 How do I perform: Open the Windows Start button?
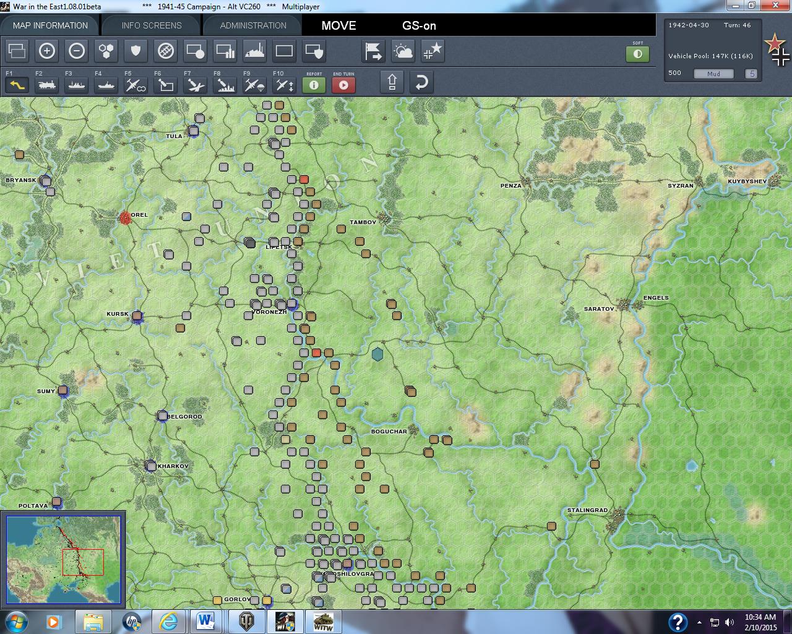15,622
